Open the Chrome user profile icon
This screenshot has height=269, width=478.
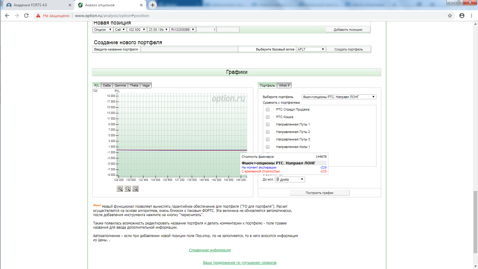coord(462,16)
